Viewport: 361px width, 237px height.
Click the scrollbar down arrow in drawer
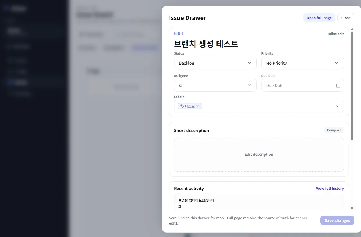pyautogui.click(x=352, y=208)
